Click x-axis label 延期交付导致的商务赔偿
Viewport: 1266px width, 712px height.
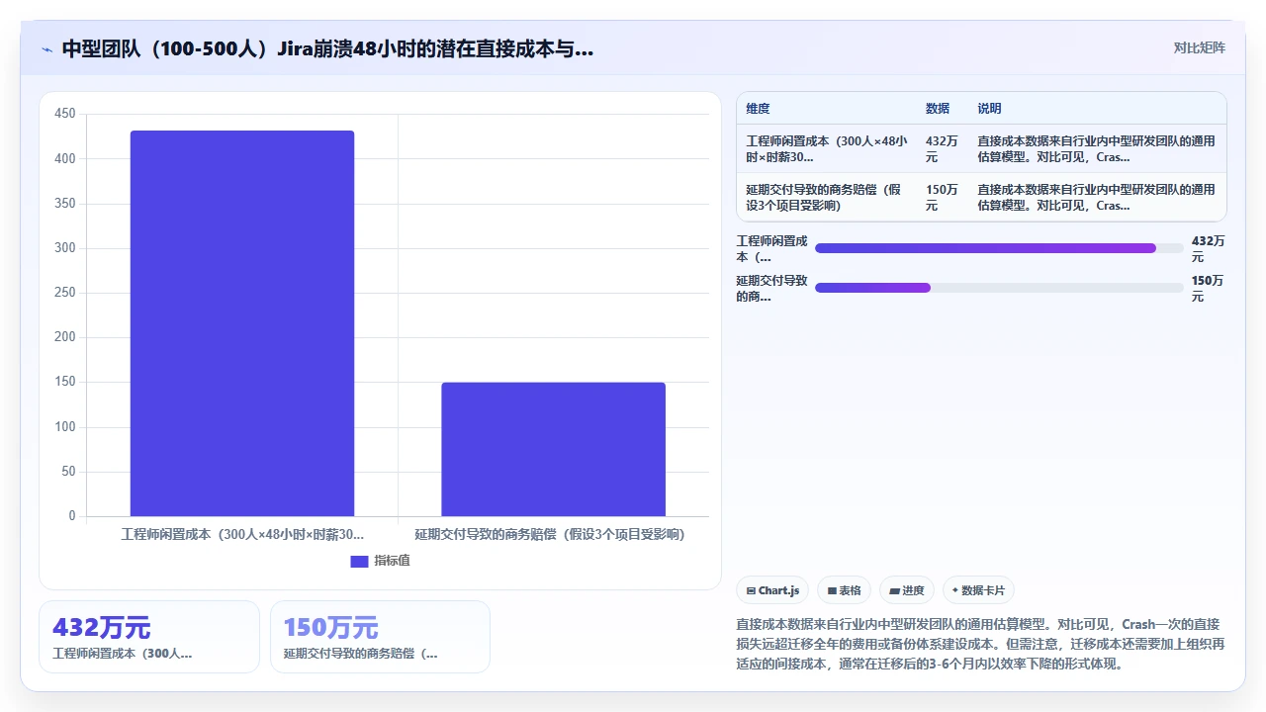pos(550,534)
